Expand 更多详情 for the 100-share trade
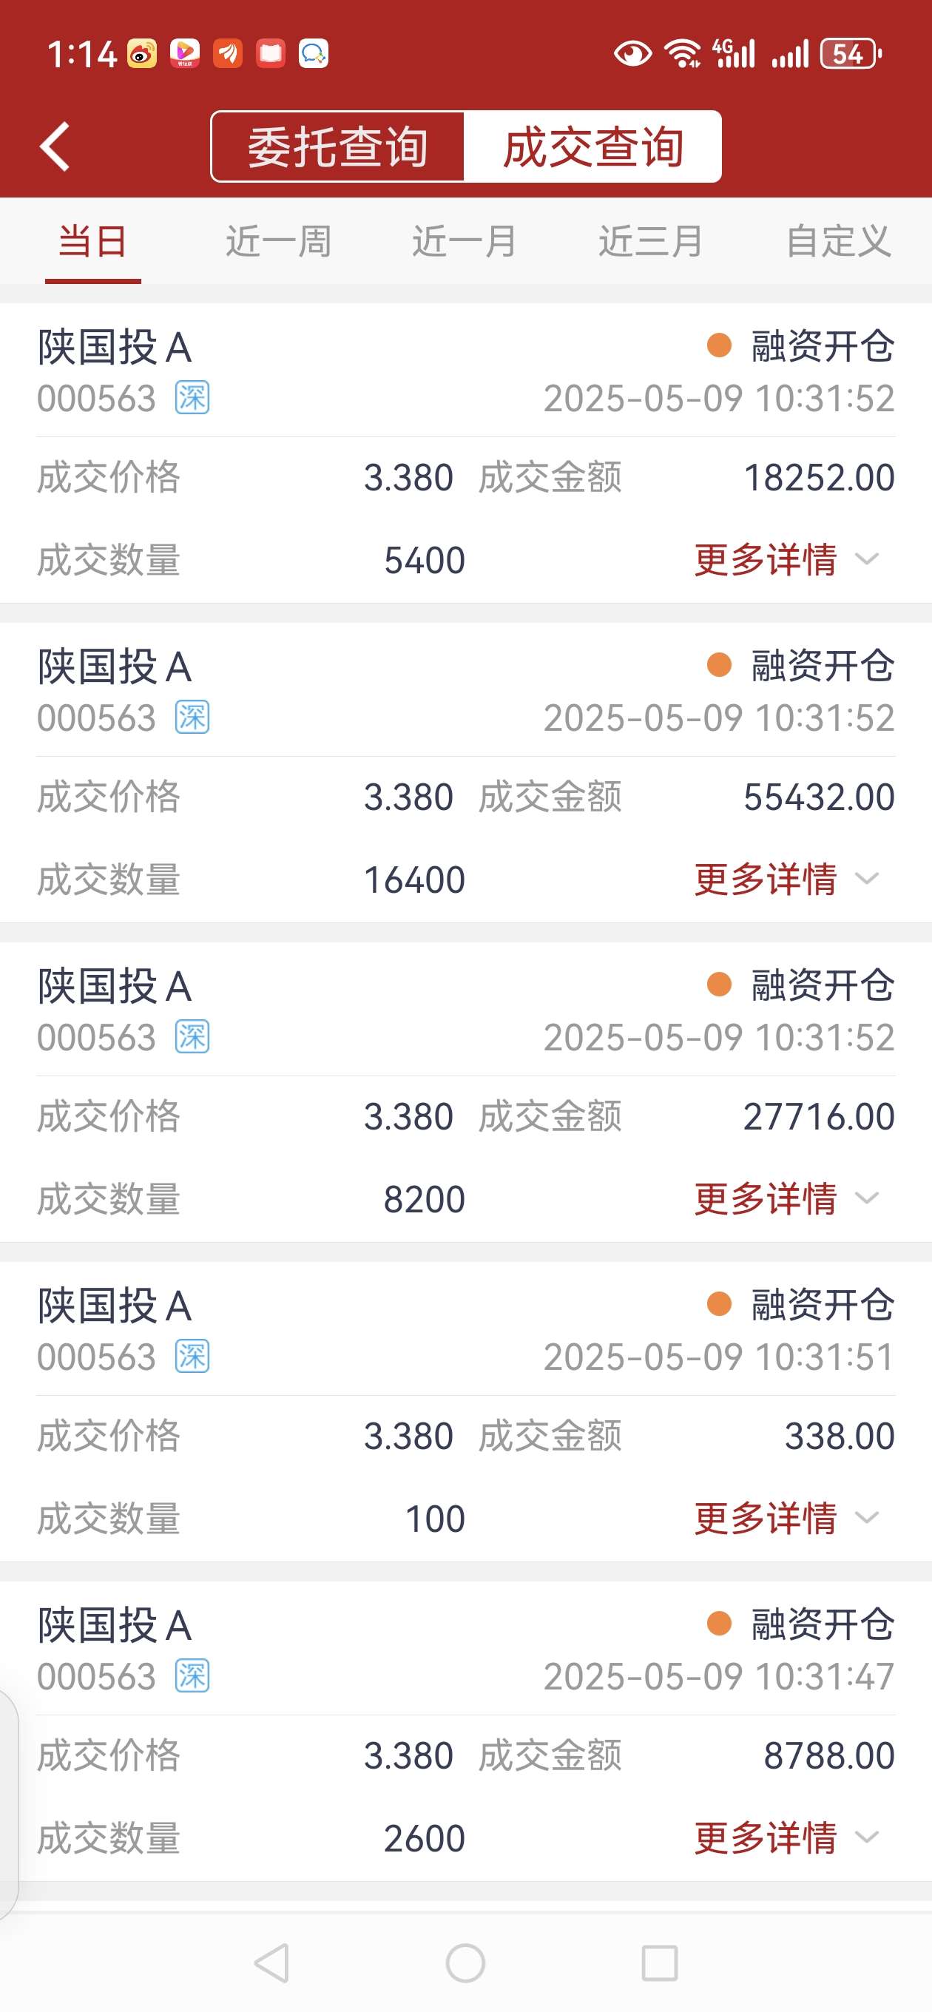Viewport: 932px width, 2012px height. point(787,1519)
